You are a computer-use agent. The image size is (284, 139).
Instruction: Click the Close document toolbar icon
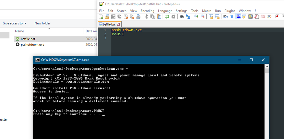pos(126,17)
